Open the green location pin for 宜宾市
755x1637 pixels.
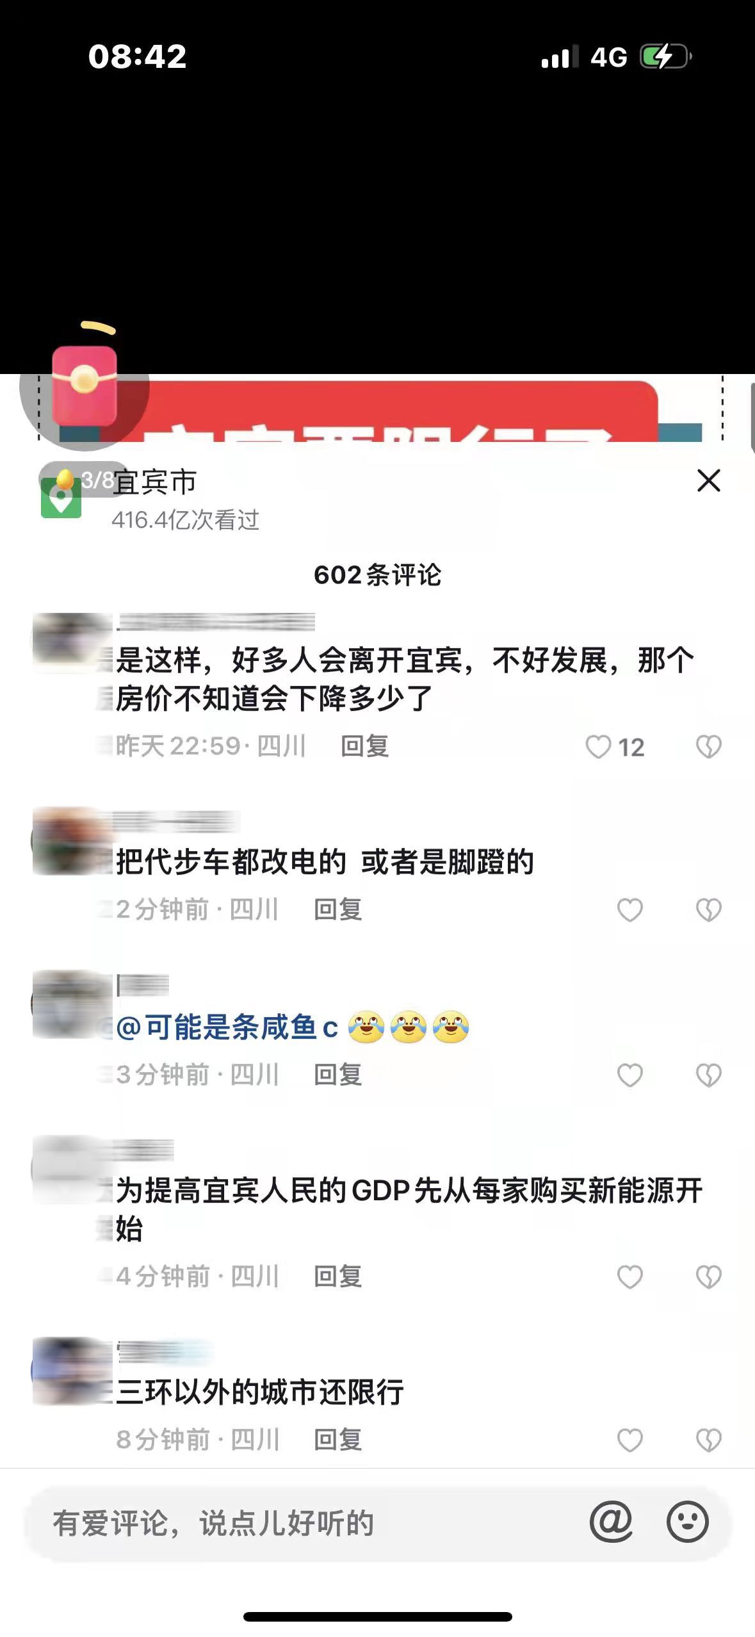point(61,498)
